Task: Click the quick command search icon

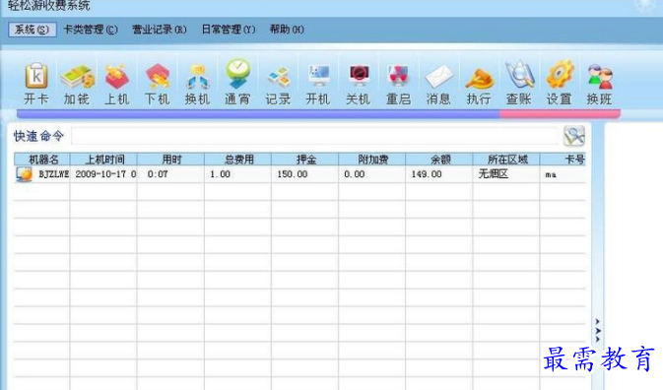Action: (573, 136)
